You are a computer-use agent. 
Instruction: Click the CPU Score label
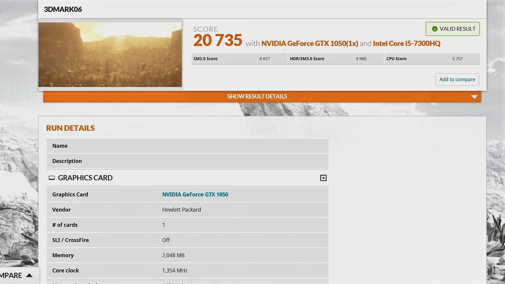pos(396,59)
